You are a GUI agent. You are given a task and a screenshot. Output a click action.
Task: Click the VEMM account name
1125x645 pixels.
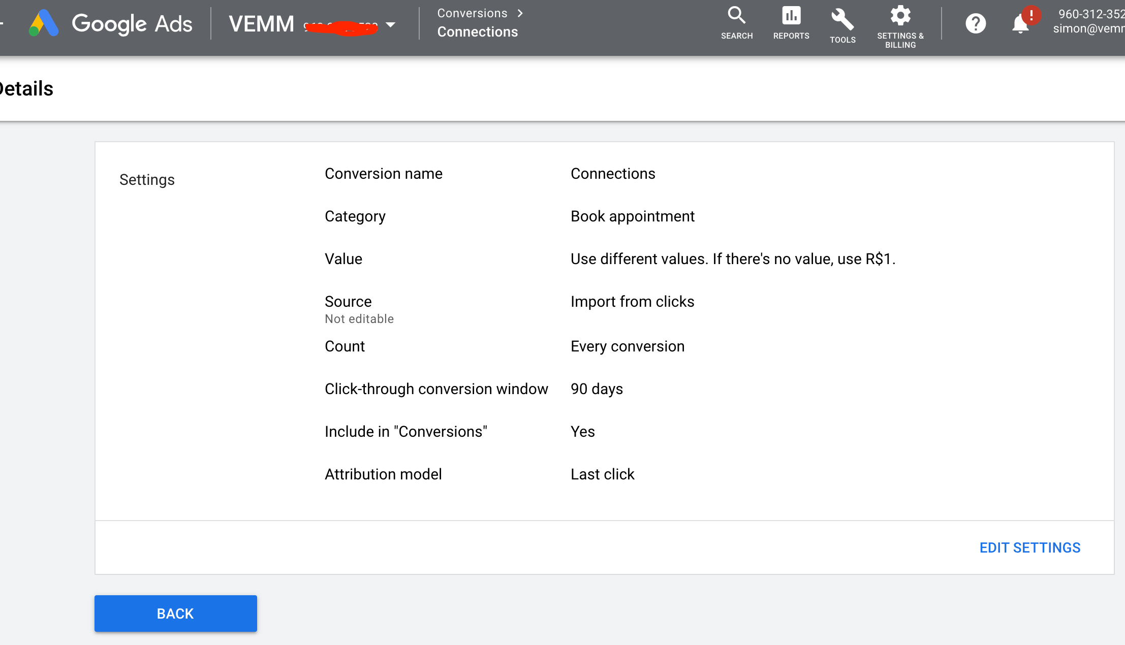[261, 23]
